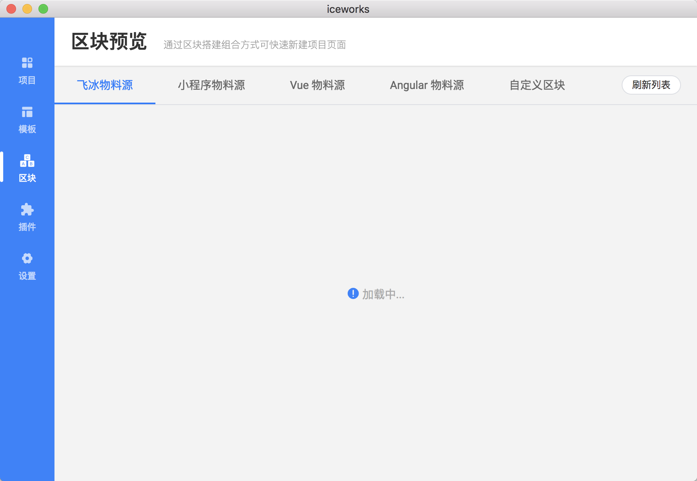
Task: Switch to the 飞冰物料源 tab
Action: tap(105, 85)
